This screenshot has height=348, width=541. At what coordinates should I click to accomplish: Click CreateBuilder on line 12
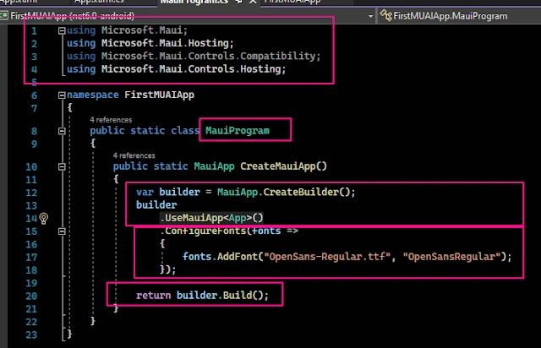(301, 192)
